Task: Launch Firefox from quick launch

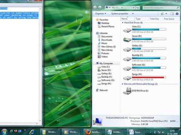Action: (16, 131)
